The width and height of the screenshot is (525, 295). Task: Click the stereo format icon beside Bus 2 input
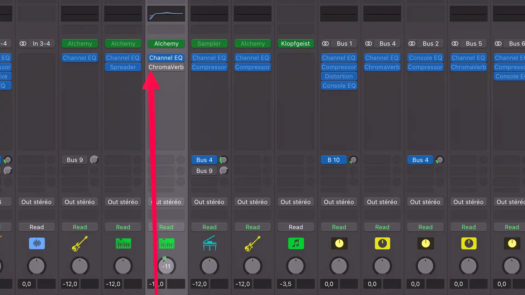tap(412, 43)
